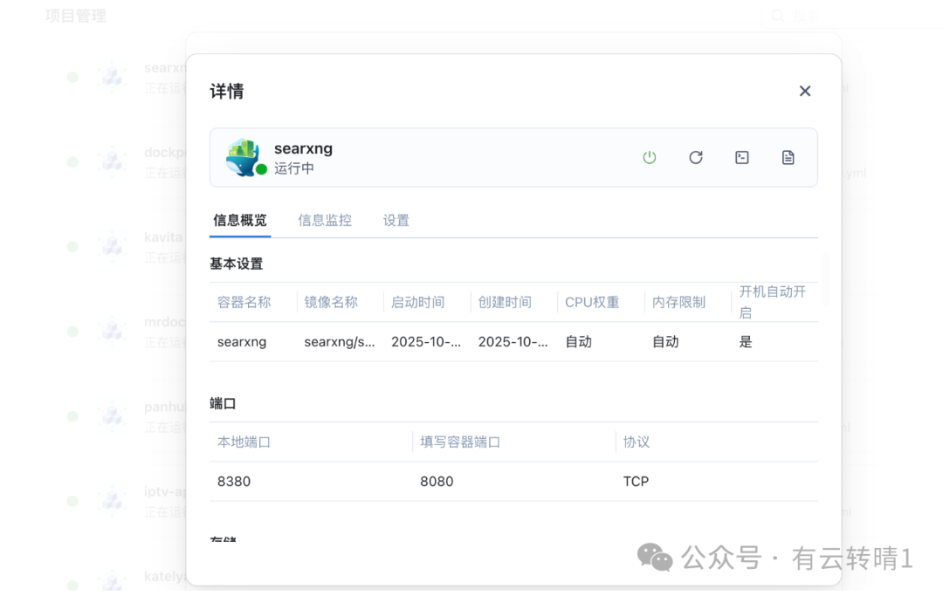Click the iptv container icon
Screen dimensions: 943x596
113,499
